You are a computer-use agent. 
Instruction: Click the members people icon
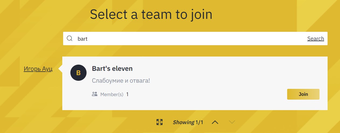click(95, 94)
